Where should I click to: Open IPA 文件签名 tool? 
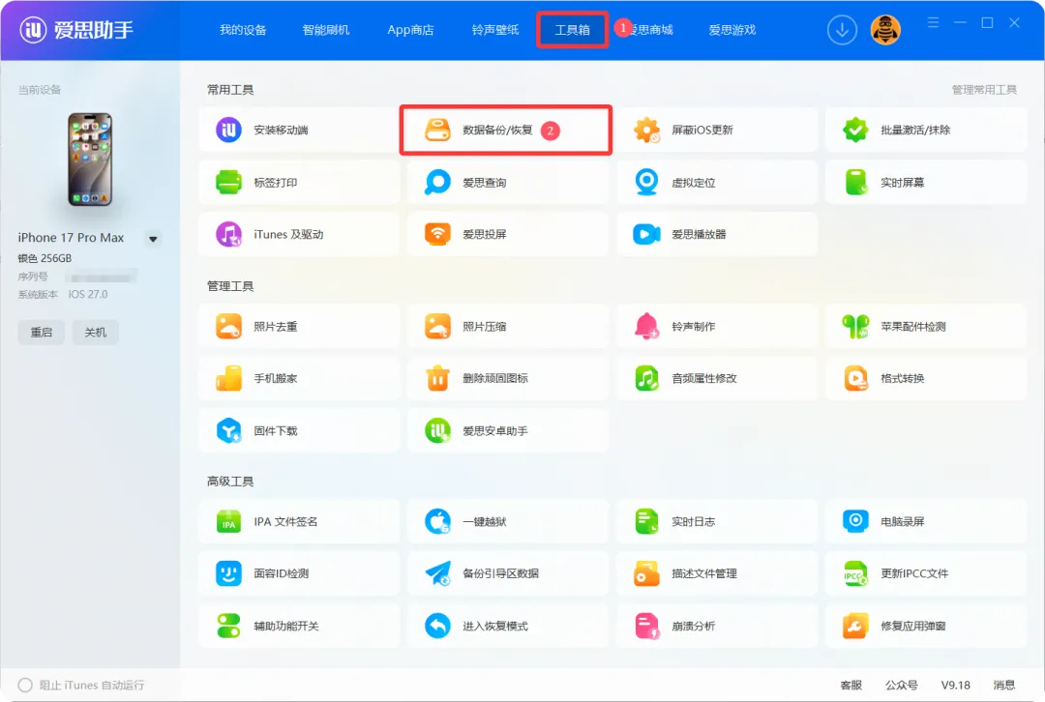[x=299, y=521]
